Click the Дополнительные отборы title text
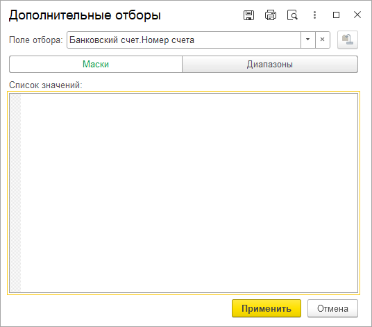372x327 pixels. point(85,15)
